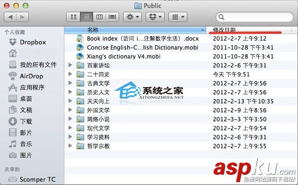Open the gear action menu

pos(133,17)
